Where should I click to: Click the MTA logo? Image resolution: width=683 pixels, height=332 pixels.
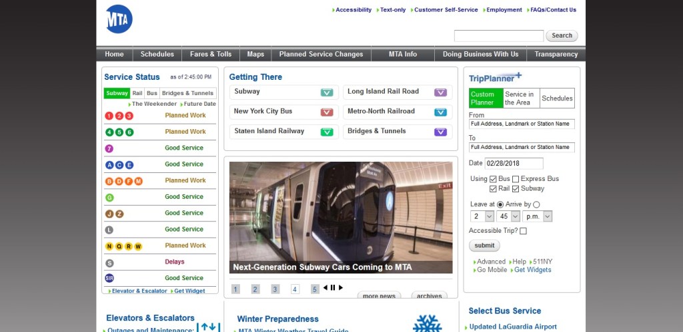(x=119, y=19)
